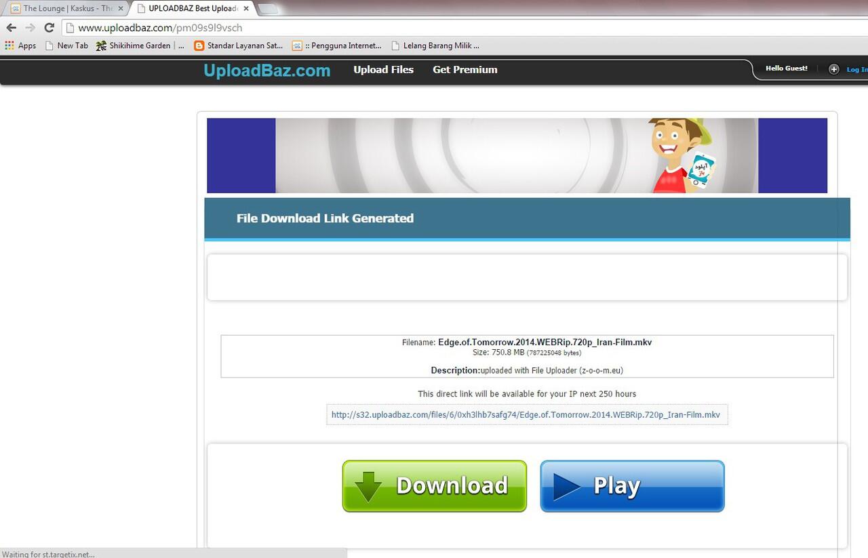This screenshot has width=868, height=558.
Task: Close the UPLOADBAZ tab
Action: point(246,9)
